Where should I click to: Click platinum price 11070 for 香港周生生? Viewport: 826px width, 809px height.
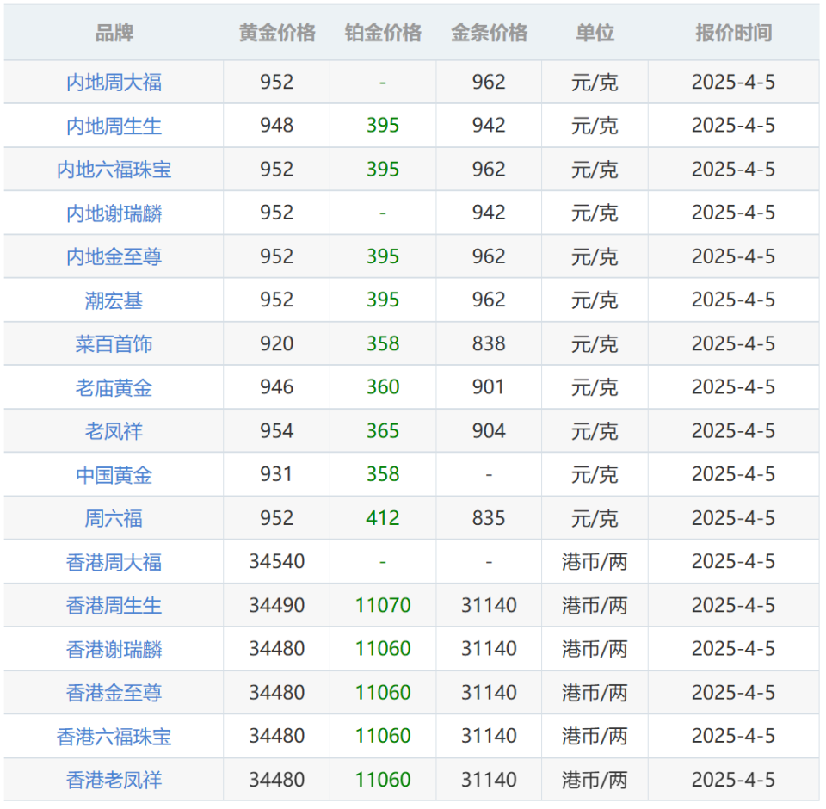(383, 605)
